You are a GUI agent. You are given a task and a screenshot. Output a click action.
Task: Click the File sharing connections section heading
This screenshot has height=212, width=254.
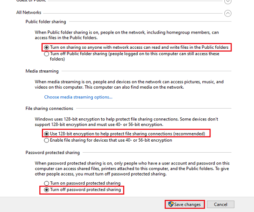[x=49, y=109]
